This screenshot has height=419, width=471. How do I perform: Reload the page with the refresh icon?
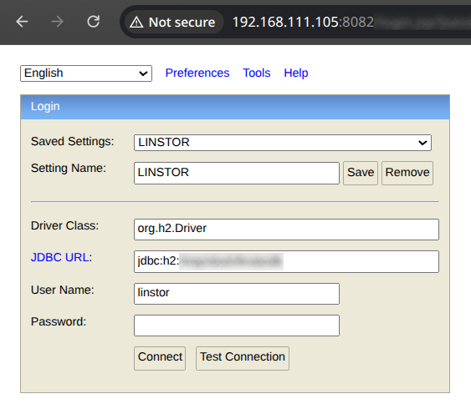[94, 22]
